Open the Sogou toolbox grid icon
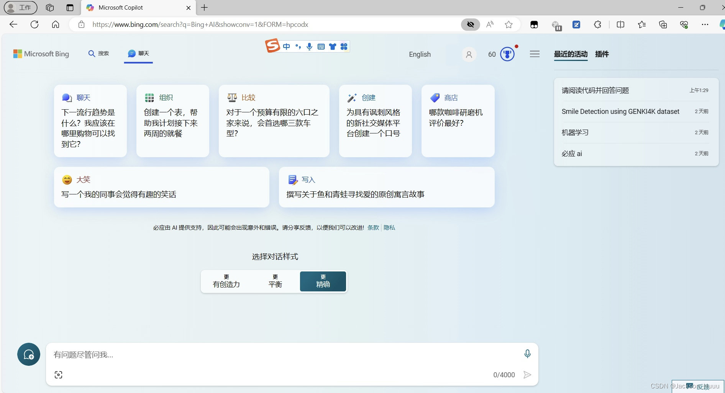 click(344, 46)
